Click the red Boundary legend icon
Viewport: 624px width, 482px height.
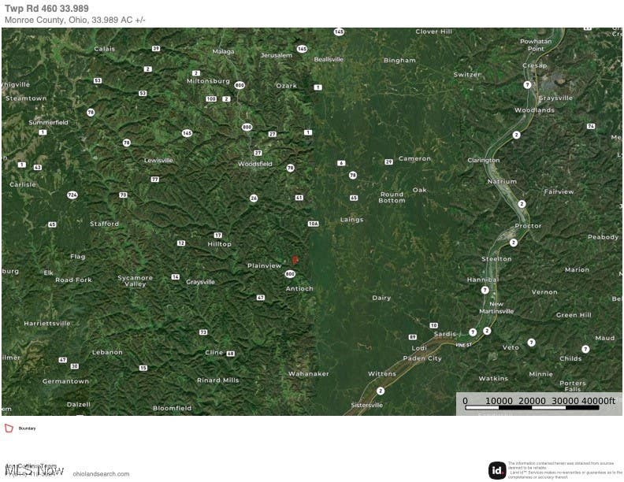9,428
